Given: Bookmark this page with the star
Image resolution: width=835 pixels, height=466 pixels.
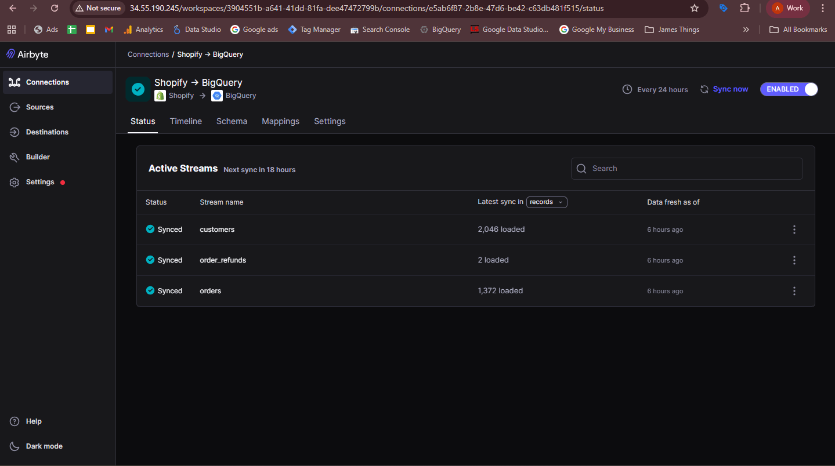Looking at the screenshot, I should click(695, 8).
